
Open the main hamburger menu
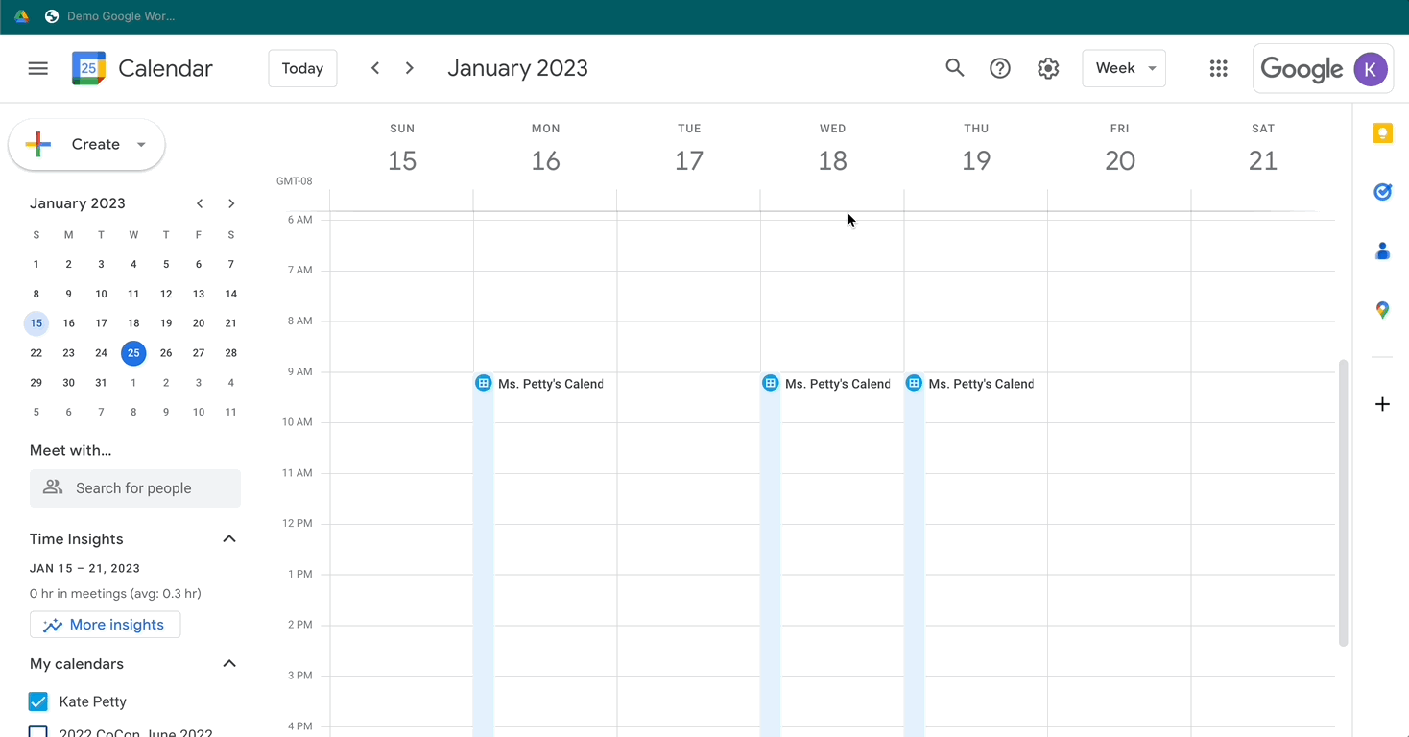click(x=37, y=68)
